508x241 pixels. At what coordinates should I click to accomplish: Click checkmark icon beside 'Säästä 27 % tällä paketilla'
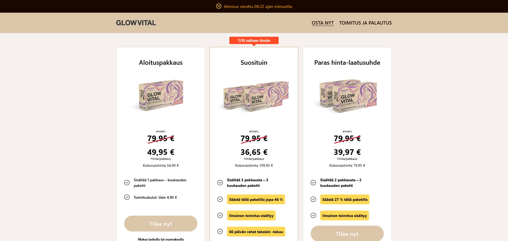(x=313, y=199)
